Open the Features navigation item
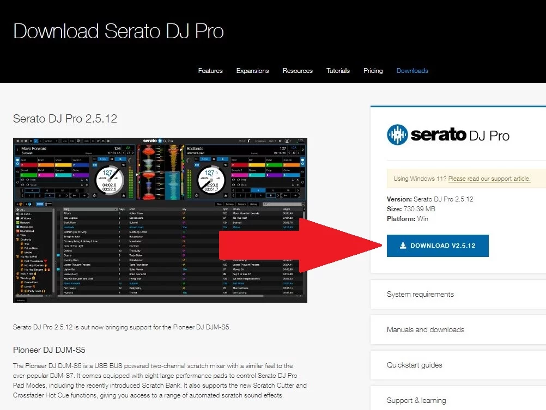This screenshot has width=546, height=410. coord(210,71)
